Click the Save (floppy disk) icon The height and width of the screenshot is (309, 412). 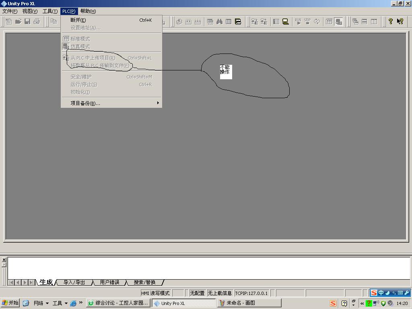pyautogui.click(x=27, y=21)
